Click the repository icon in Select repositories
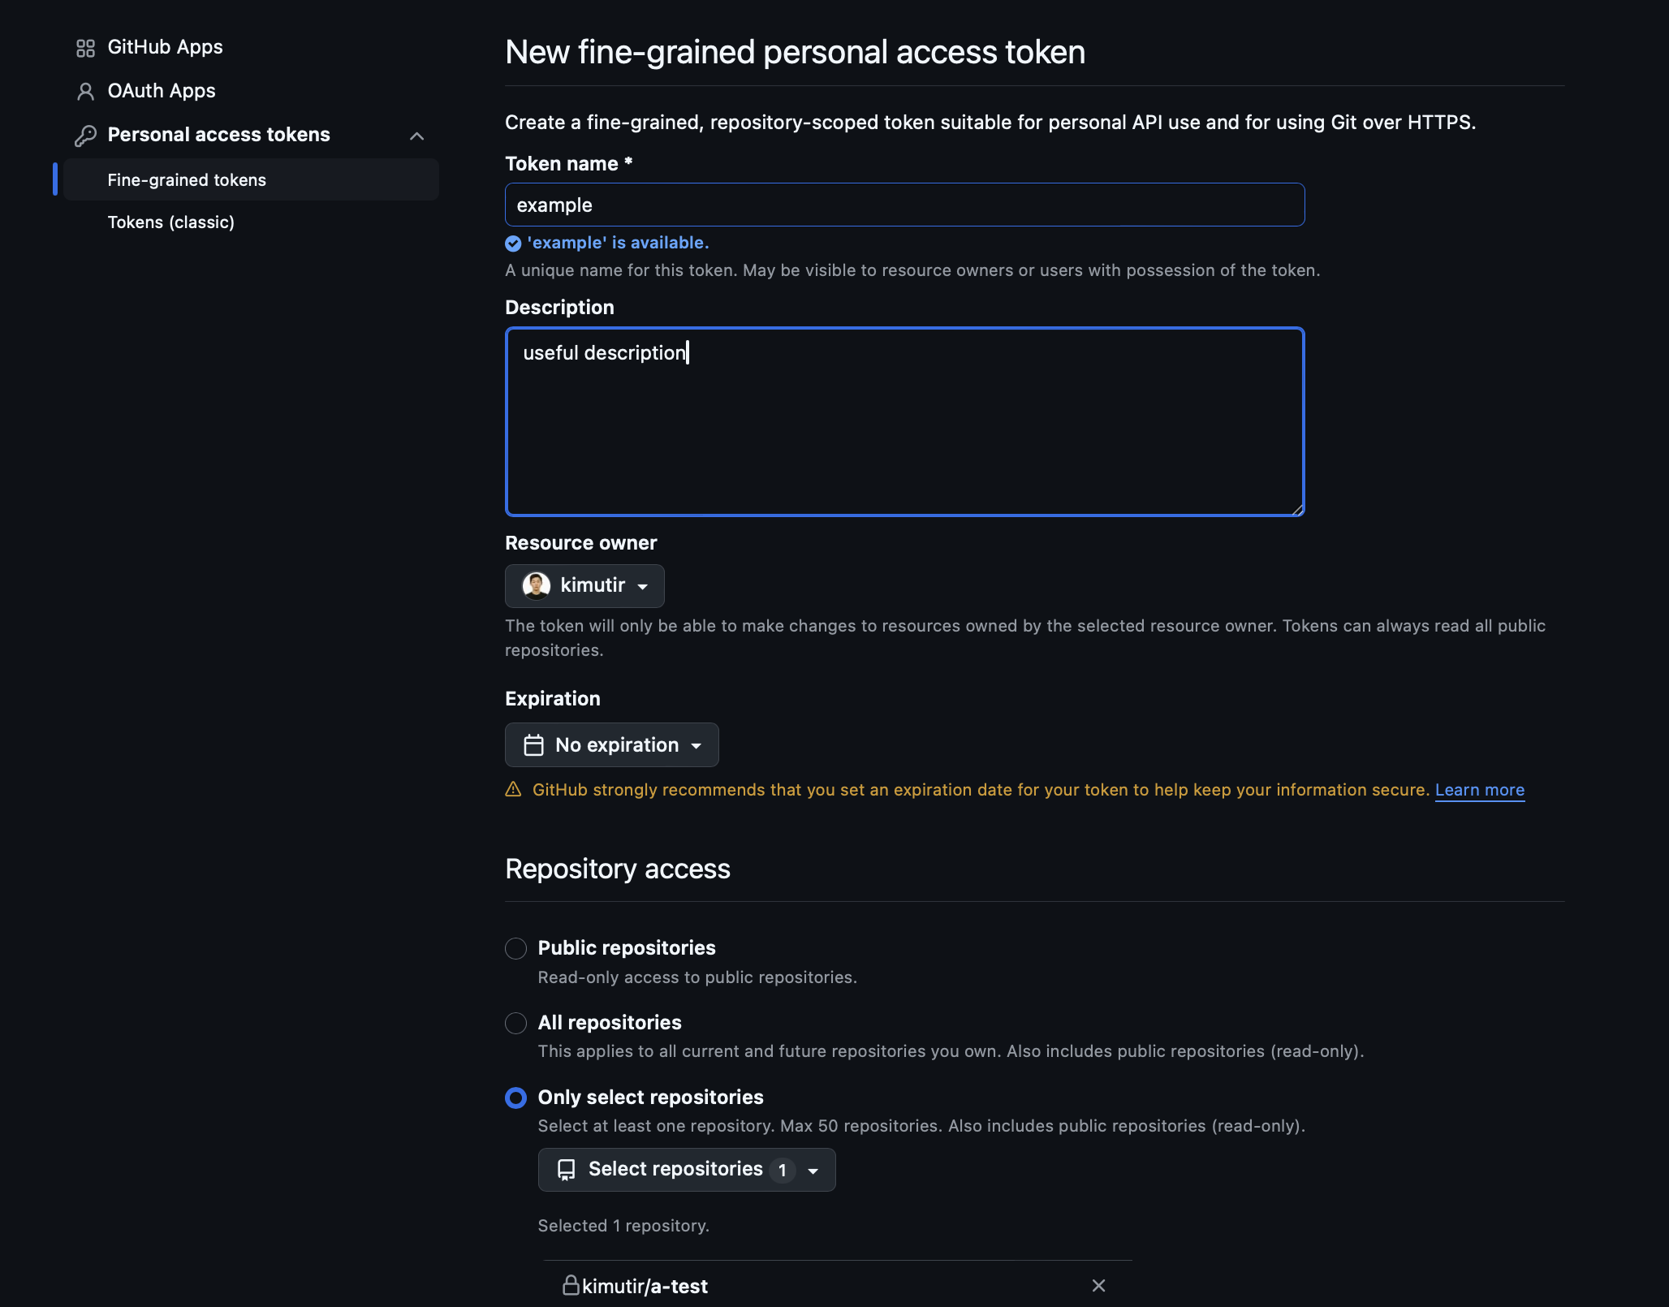 [x=567, y=1170]
